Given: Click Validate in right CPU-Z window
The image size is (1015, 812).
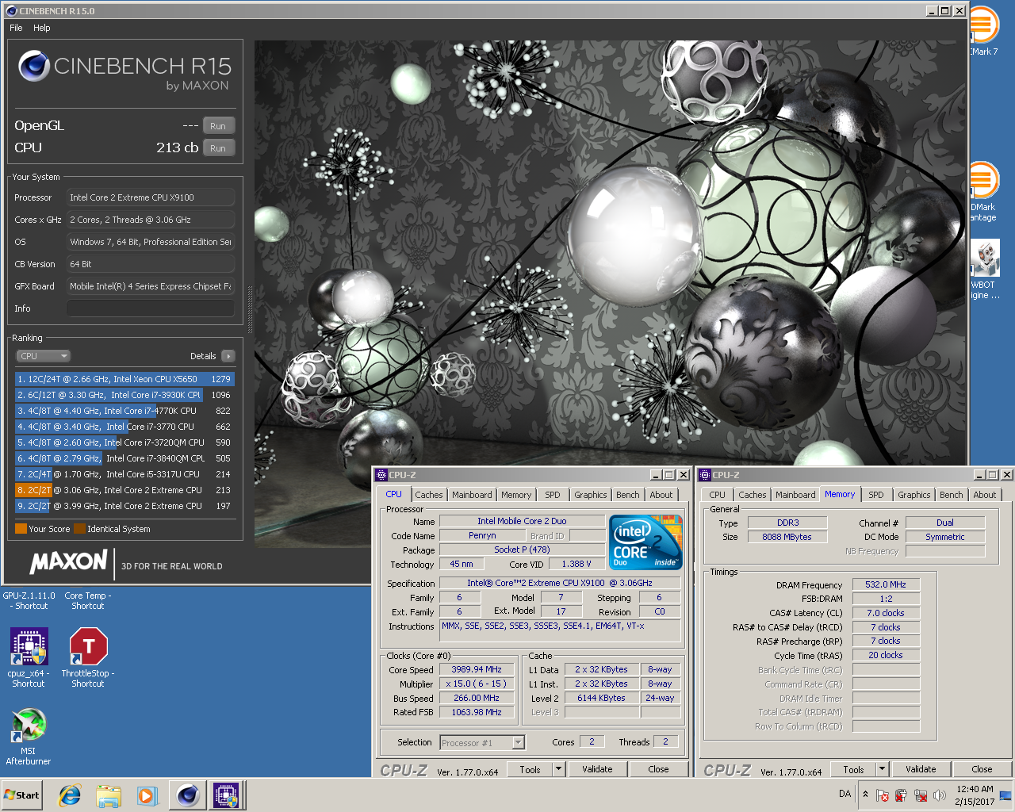Looking at the screenshot, I should (x=921, y=769).
